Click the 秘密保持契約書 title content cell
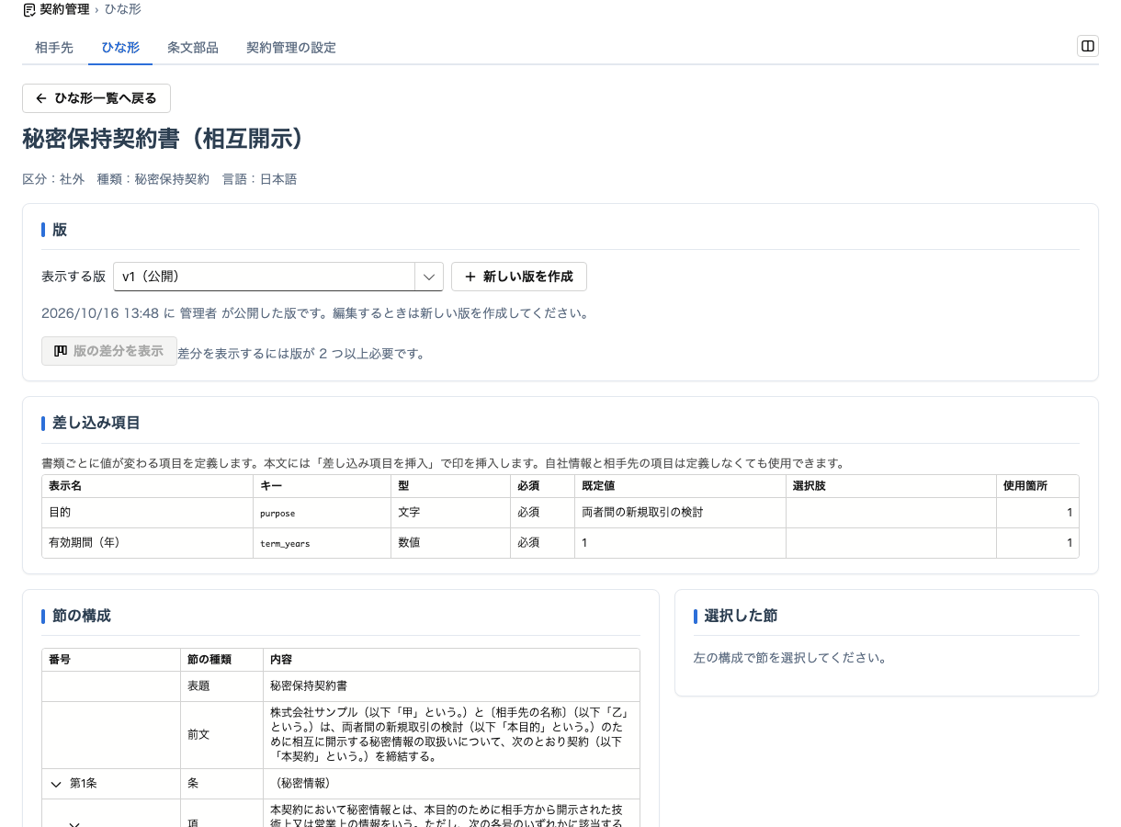The image size is (1121, 827). coord(451,686)
